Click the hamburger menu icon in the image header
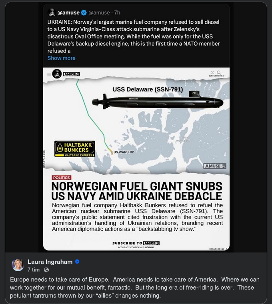Viewport: 272px width, 304px height. click(x=48, y=74)
